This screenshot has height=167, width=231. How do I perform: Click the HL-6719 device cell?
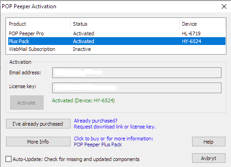[x=191, y=33]
